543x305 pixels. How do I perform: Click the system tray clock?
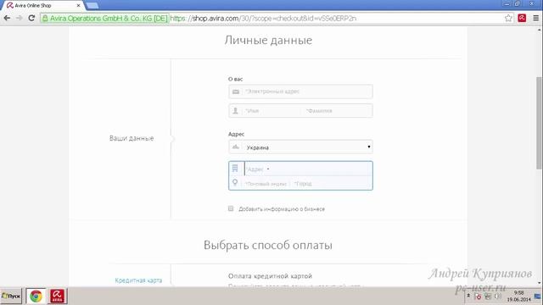click(518, 296)
